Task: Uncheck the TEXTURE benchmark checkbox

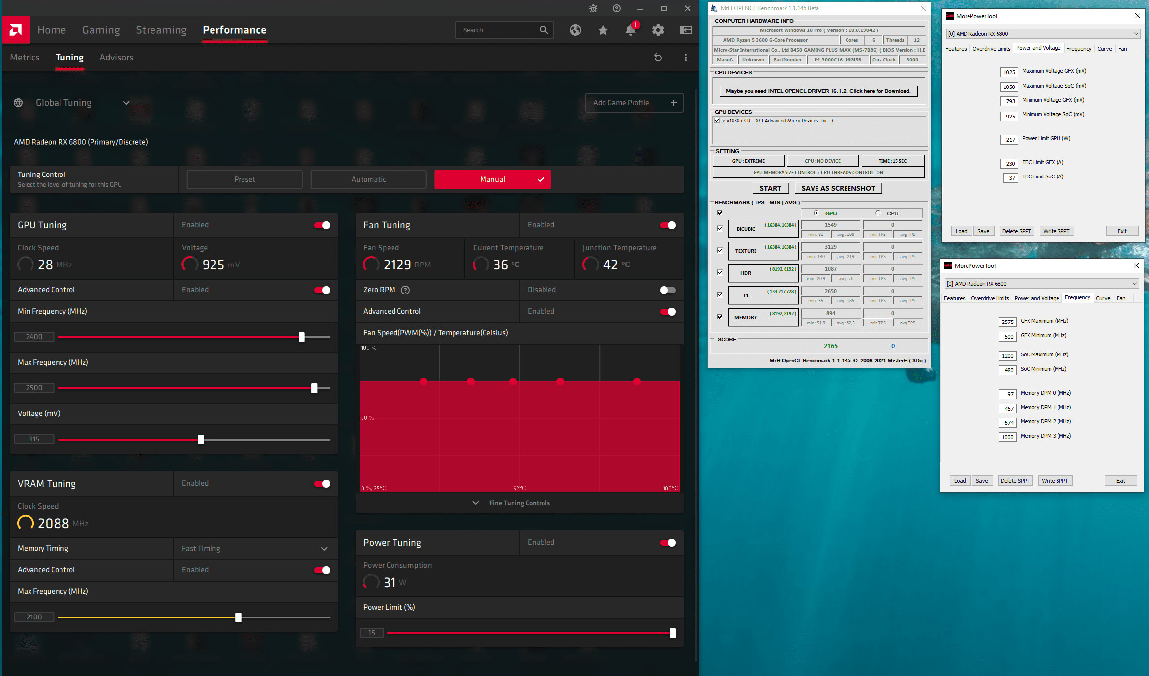Action: [x=720, y=250]
